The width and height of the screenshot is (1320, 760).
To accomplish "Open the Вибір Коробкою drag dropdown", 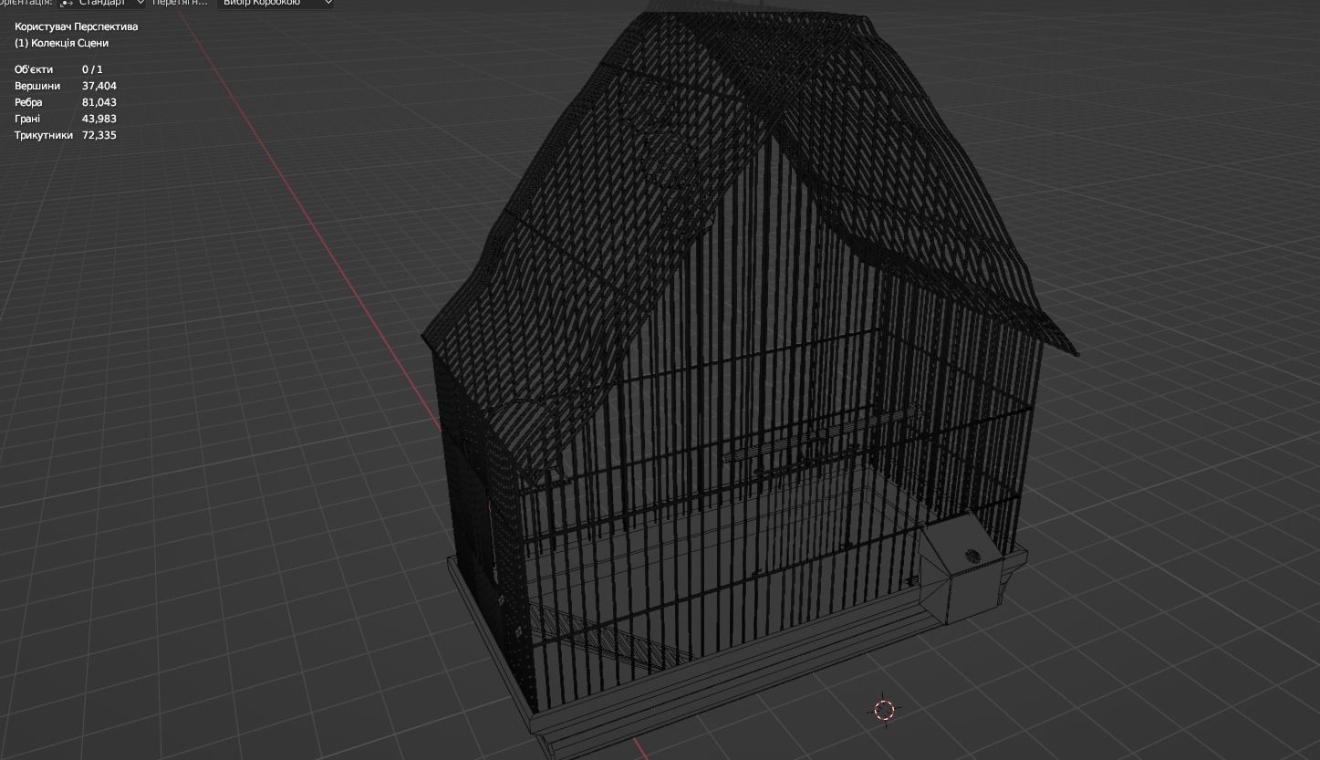I will [x=276, y=3].
